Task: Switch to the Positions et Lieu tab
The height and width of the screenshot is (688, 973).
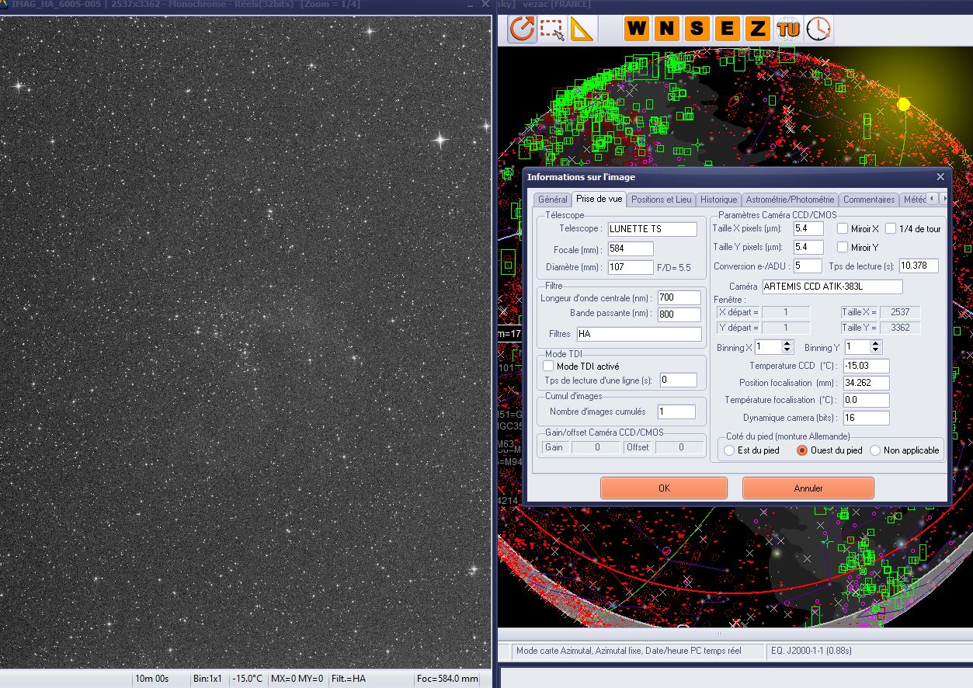Action: (x=661, y=200)
